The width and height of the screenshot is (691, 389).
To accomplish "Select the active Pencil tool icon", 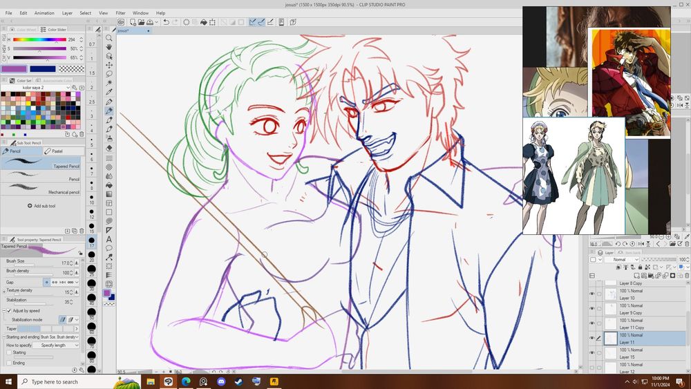I will [109, 111].
